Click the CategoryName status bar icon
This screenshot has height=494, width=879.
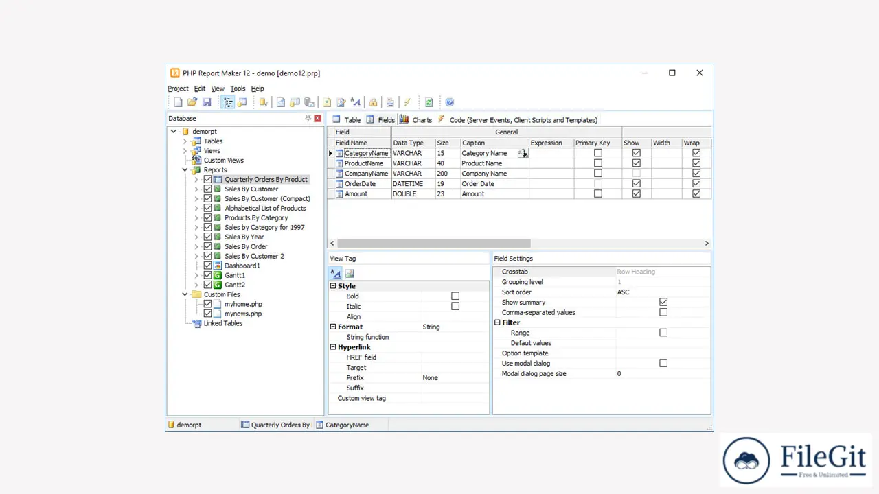tap(319, 425)
